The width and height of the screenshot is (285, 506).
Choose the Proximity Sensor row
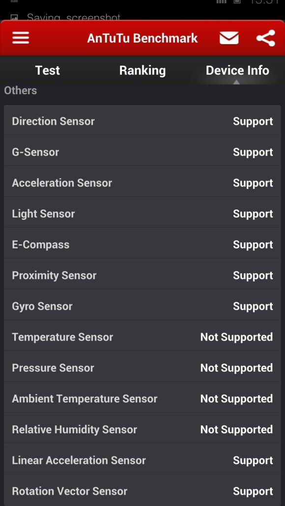pos(142,275)
